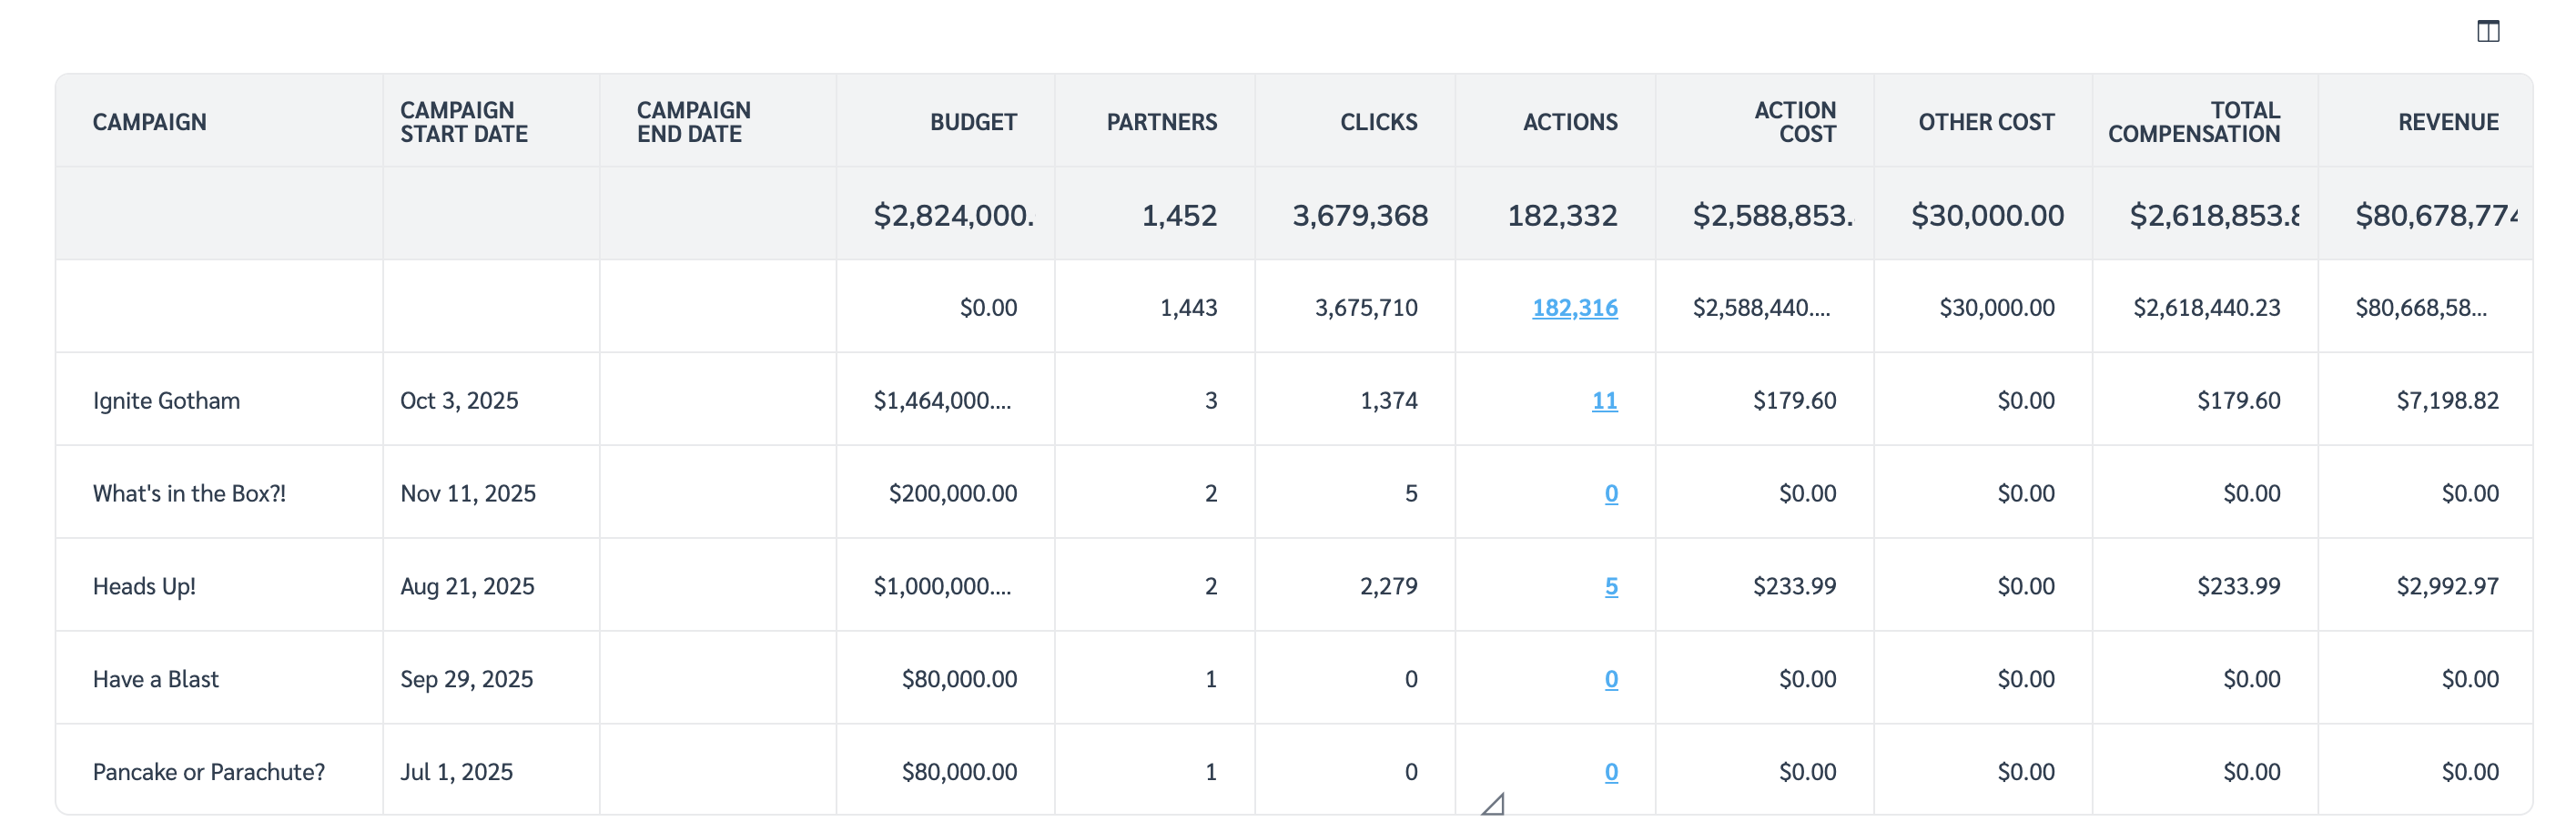The width and height of the screenshot is (2576, 832).
Task: Sort table by Budget column
Action: (x=972, y=122)
